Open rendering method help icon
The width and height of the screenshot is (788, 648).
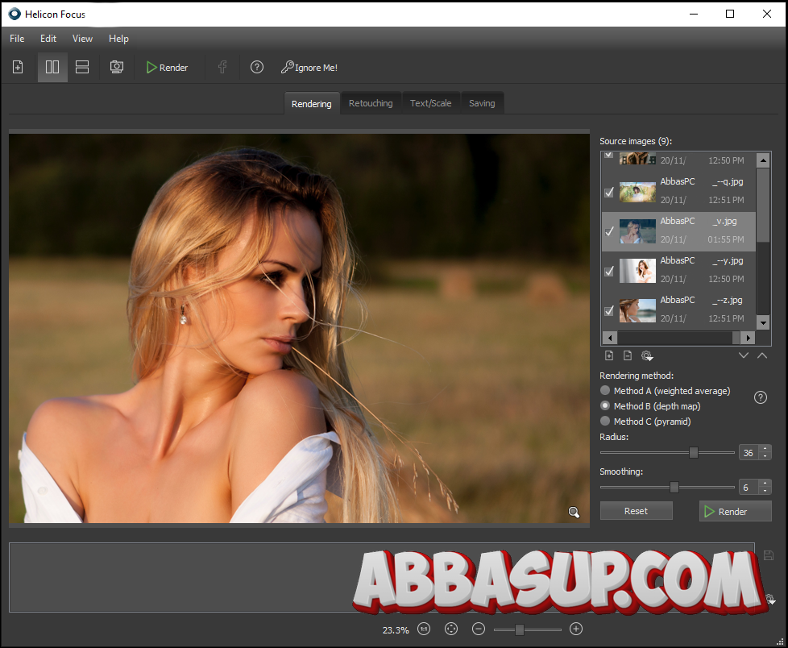point(761,397)
